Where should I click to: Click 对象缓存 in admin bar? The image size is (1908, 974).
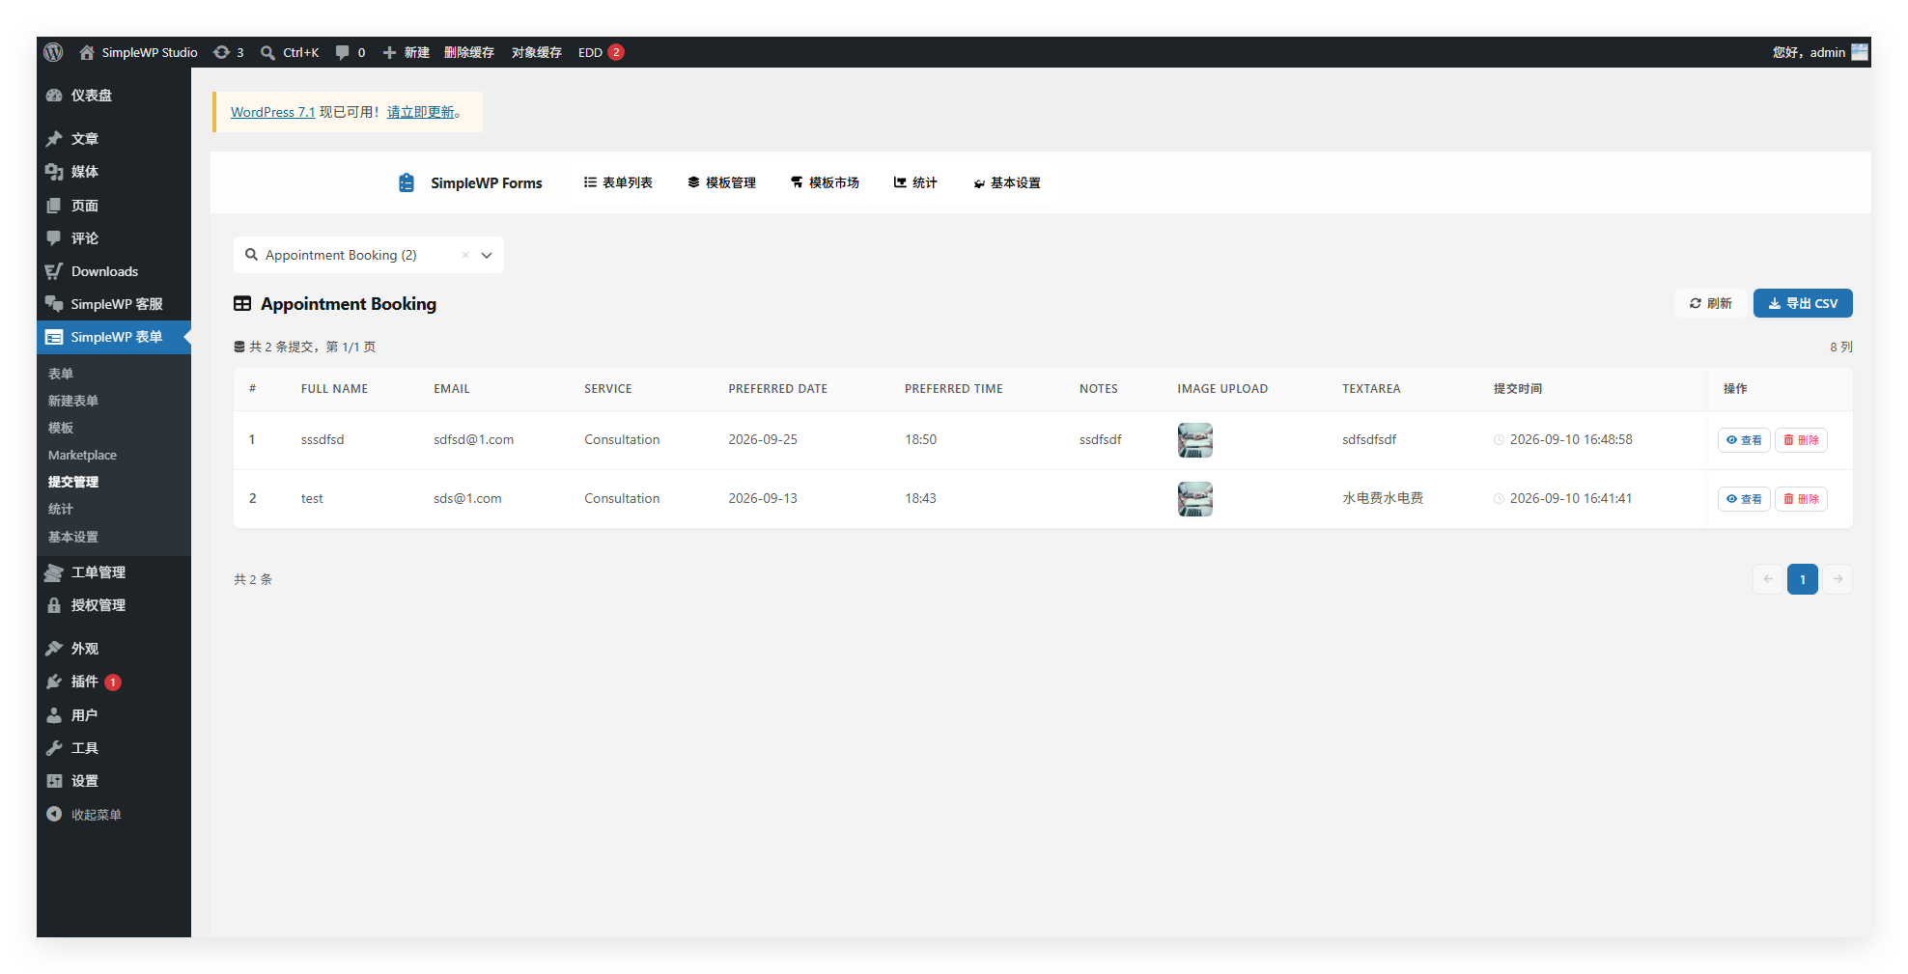[x=537, y=52]
